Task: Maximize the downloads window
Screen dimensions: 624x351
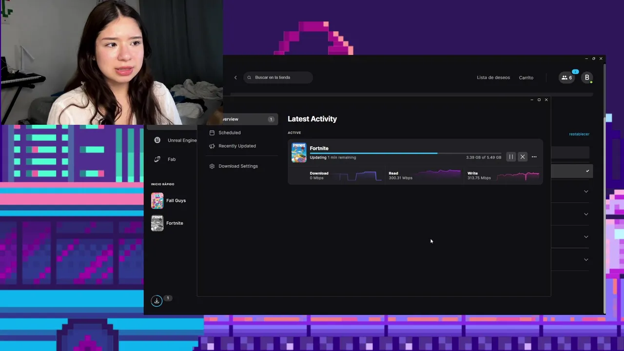Action: [x=539, y=100]
